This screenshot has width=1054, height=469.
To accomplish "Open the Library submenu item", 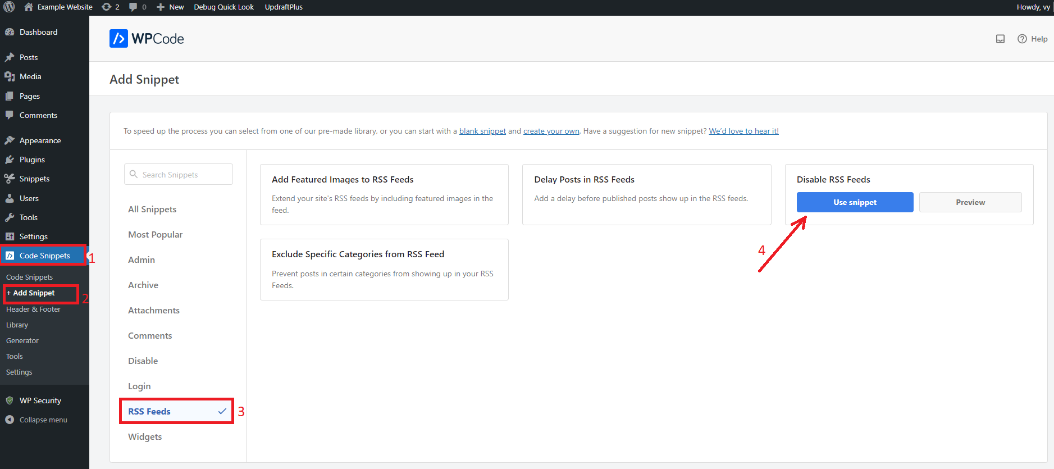I will click(17, 325).
